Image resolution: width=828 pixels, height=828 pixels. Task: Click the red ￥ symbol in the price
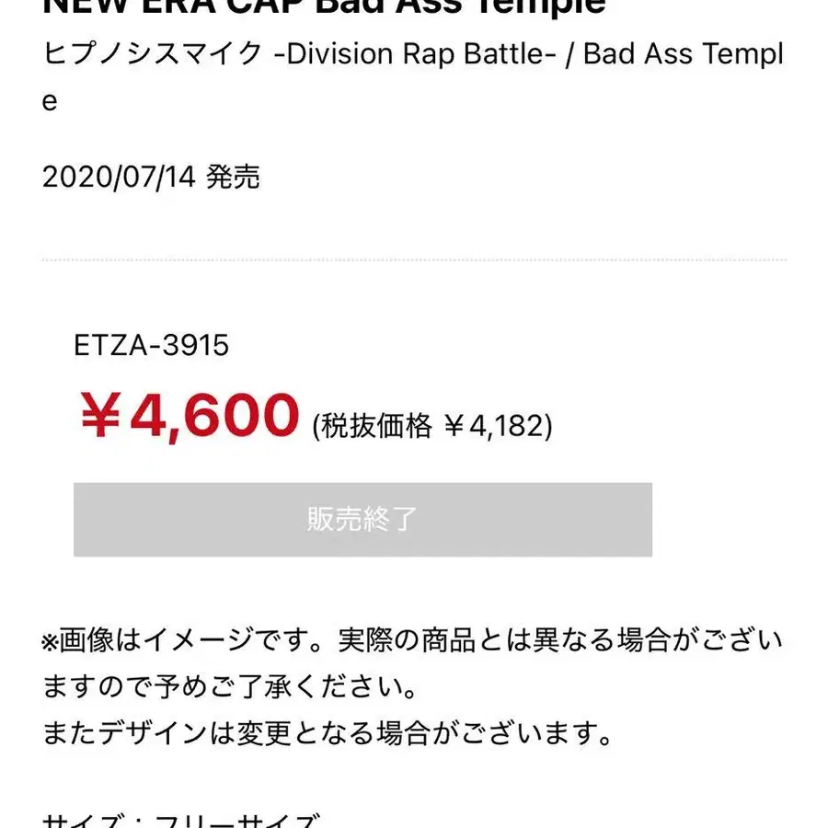99,417
